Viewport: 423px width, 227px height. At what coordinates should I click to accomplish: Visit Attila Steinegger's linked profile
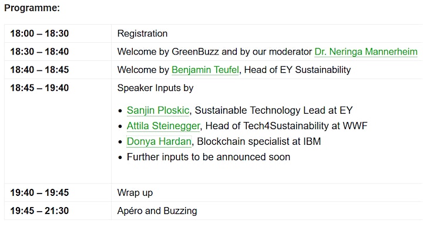point(163,126)
